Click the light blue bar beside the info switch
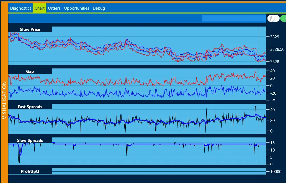Image resolution: width=286 pixels, height=183 pixels. pyautogui.click(x=234, y=18)
